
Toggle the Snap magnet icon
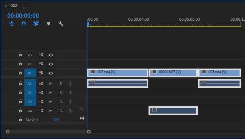(x=24, y=24)
